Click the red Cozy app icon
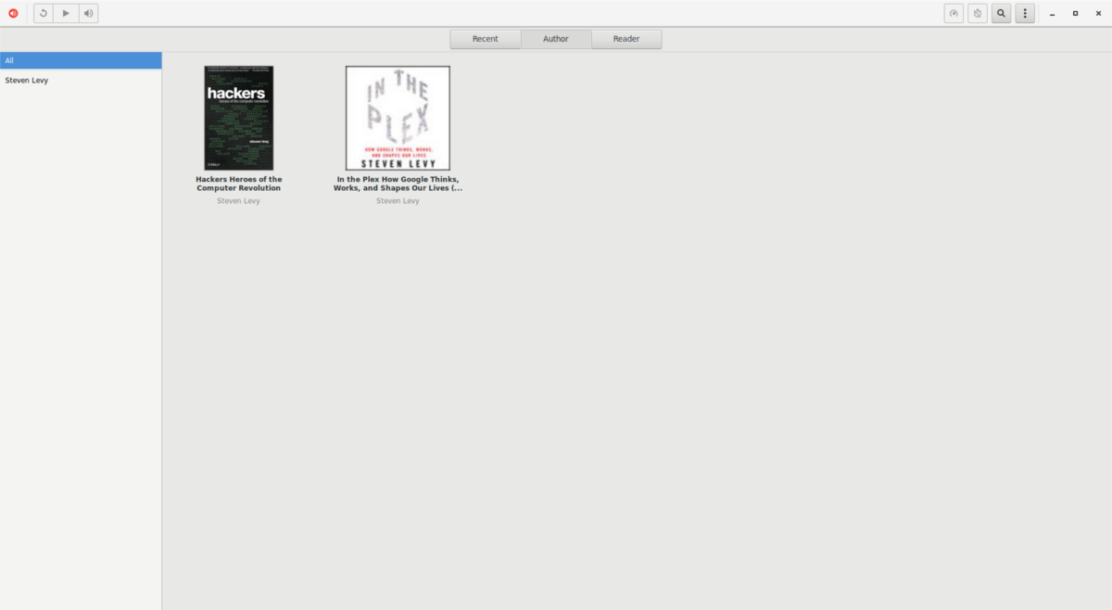1112x610 pixels. click(x=13, y=13)
